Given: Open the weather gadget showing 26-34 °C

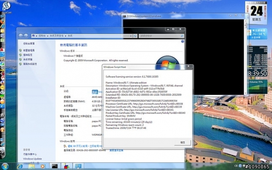Looking at the screenshot, I should click(x=257, y=34).
